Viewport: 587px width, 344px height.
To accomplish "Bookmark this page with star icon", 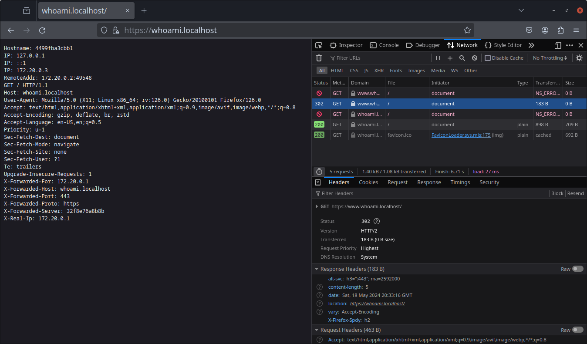I will [467, 30].
